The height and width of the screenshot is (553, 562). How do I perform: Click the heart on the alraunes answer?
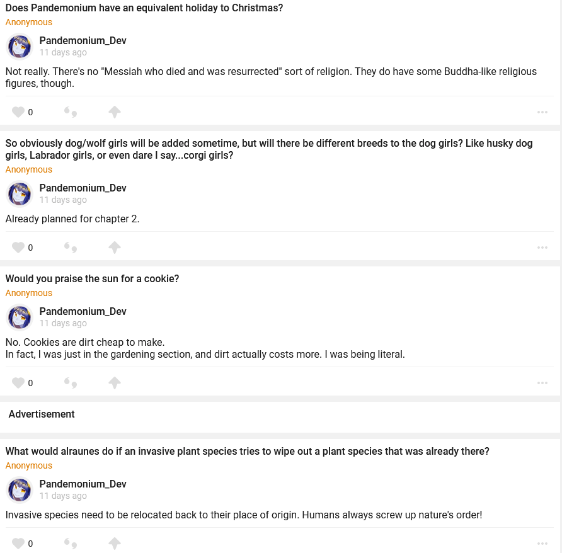18,543
